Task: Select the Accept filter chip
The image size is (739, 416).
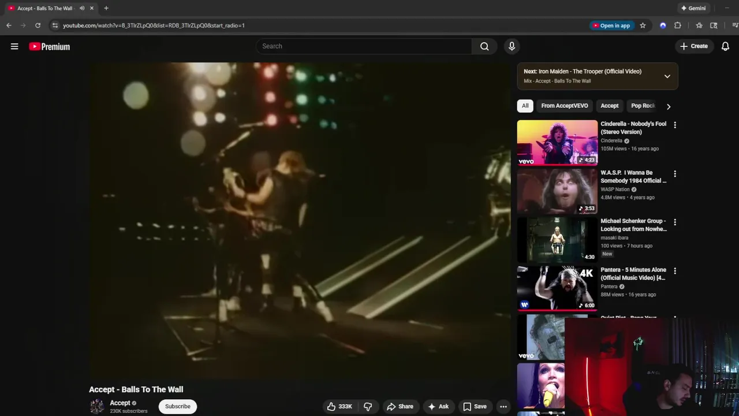Action: 609,106
